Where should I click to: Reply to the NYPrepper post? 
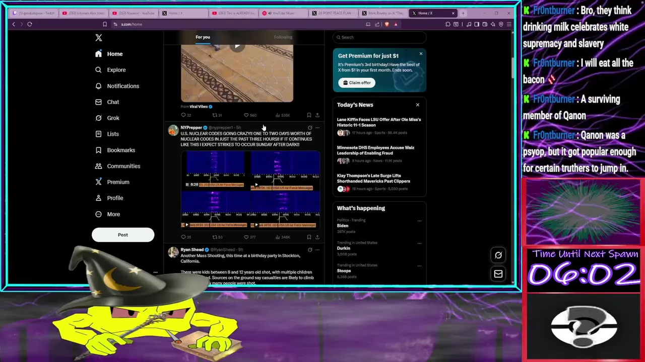point(185,237)
